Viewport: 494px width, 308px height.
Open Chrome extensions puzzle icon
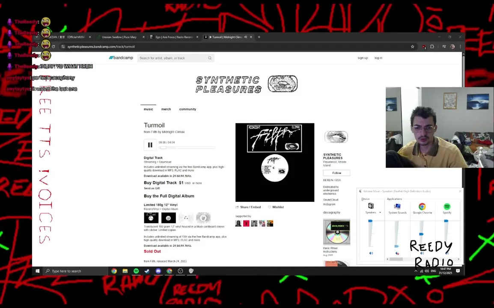tap(432, 47)
